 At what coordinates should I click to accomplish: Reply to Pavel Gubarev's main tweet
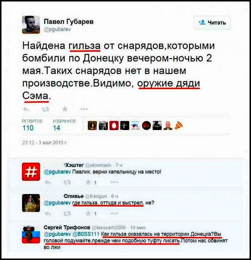pos(26,109)
